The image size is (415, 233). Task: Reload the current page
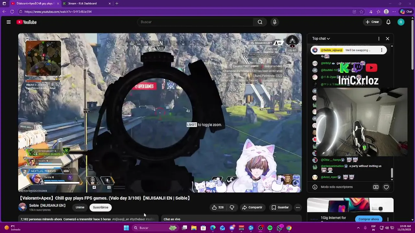click(12, 12)
